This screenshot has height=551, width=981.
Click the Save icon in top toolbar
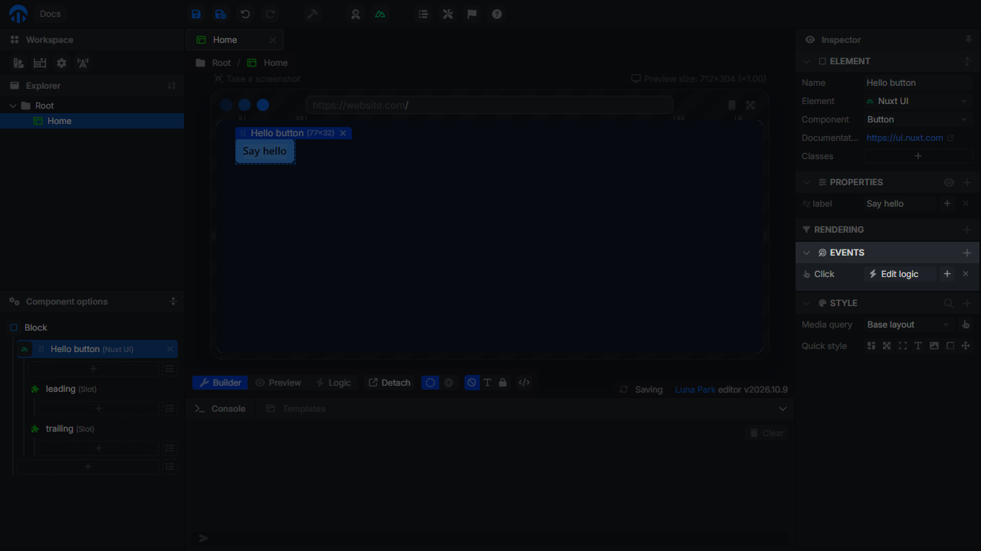tap(196, 14)
